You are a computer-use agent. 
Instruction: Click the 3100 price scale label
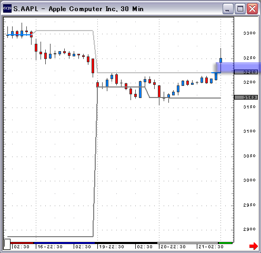[249, 131]
